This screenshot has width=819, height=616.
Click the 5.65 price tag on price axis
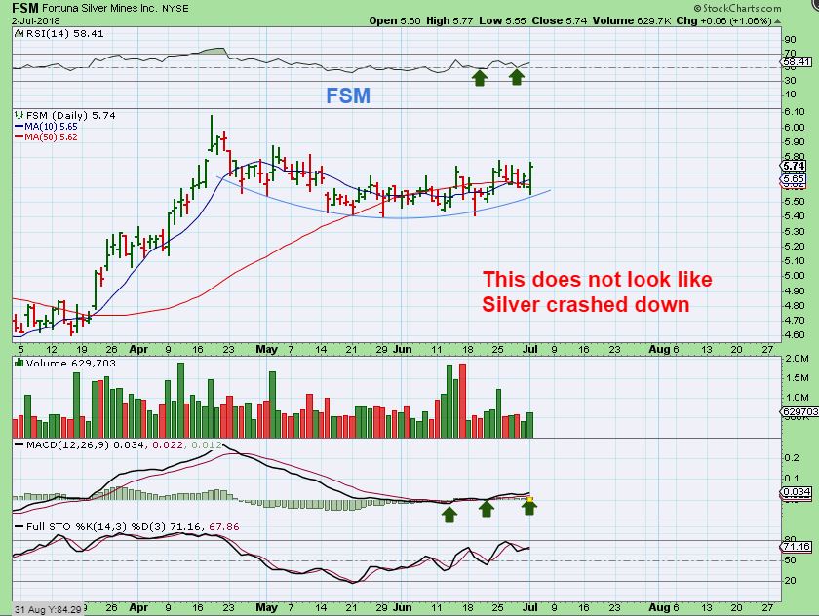pyautogui.click(x=794, y=178)
